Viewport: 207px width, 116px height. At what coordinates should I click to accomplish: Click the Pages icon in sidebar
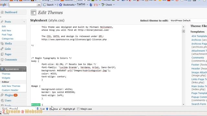tap(2, 54)
